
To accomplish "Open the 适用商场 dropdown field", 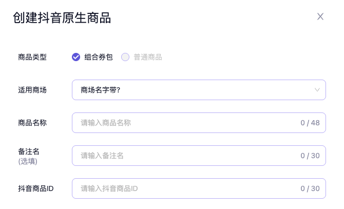I will click(x=199, y=90).
